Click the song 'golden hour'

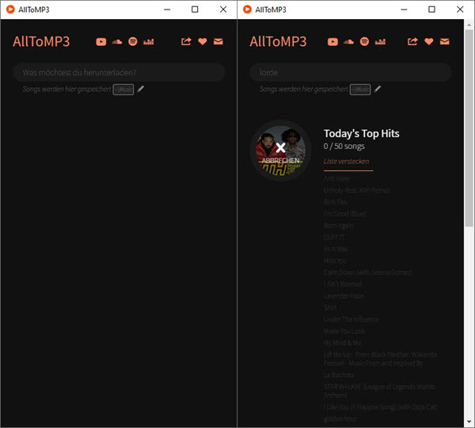click(340, 419)
